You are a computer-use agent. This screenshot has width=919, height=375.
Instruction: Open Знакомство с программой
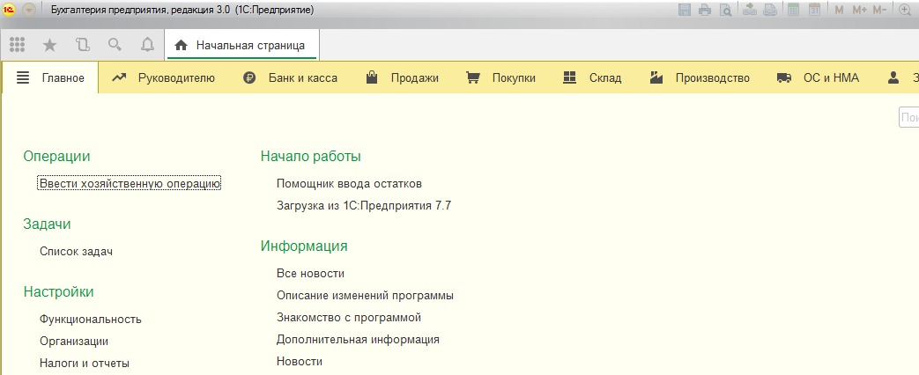pos(349,318)
